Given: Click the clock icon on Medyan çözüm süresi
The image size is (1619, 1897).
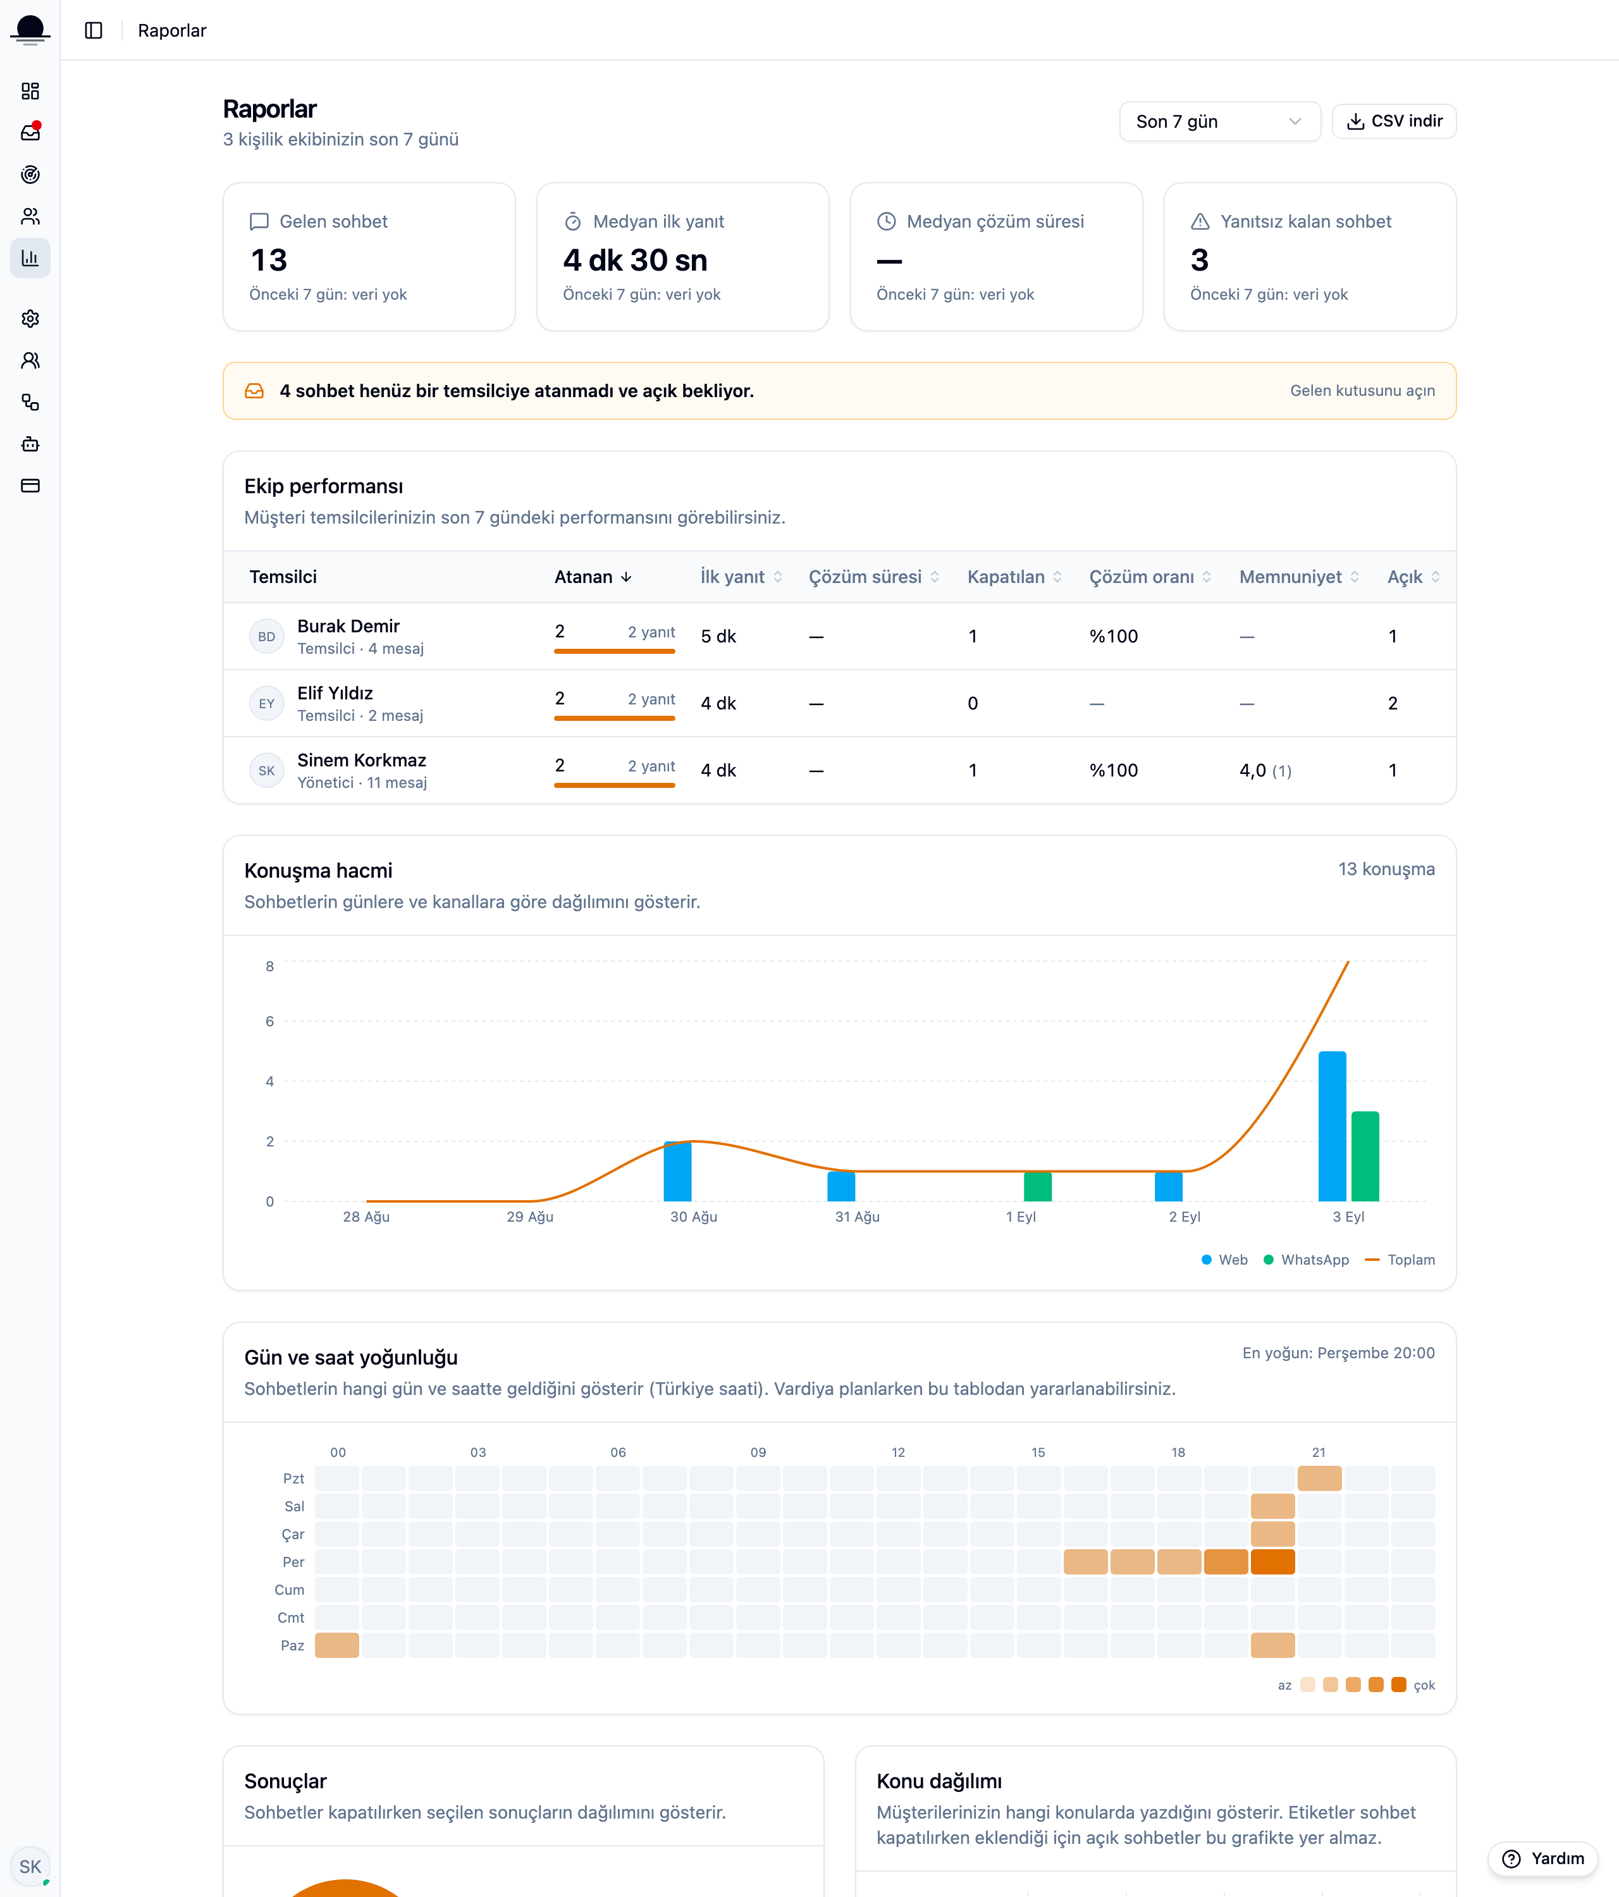Looking at the screenshot, I should (x=887, y=221).
